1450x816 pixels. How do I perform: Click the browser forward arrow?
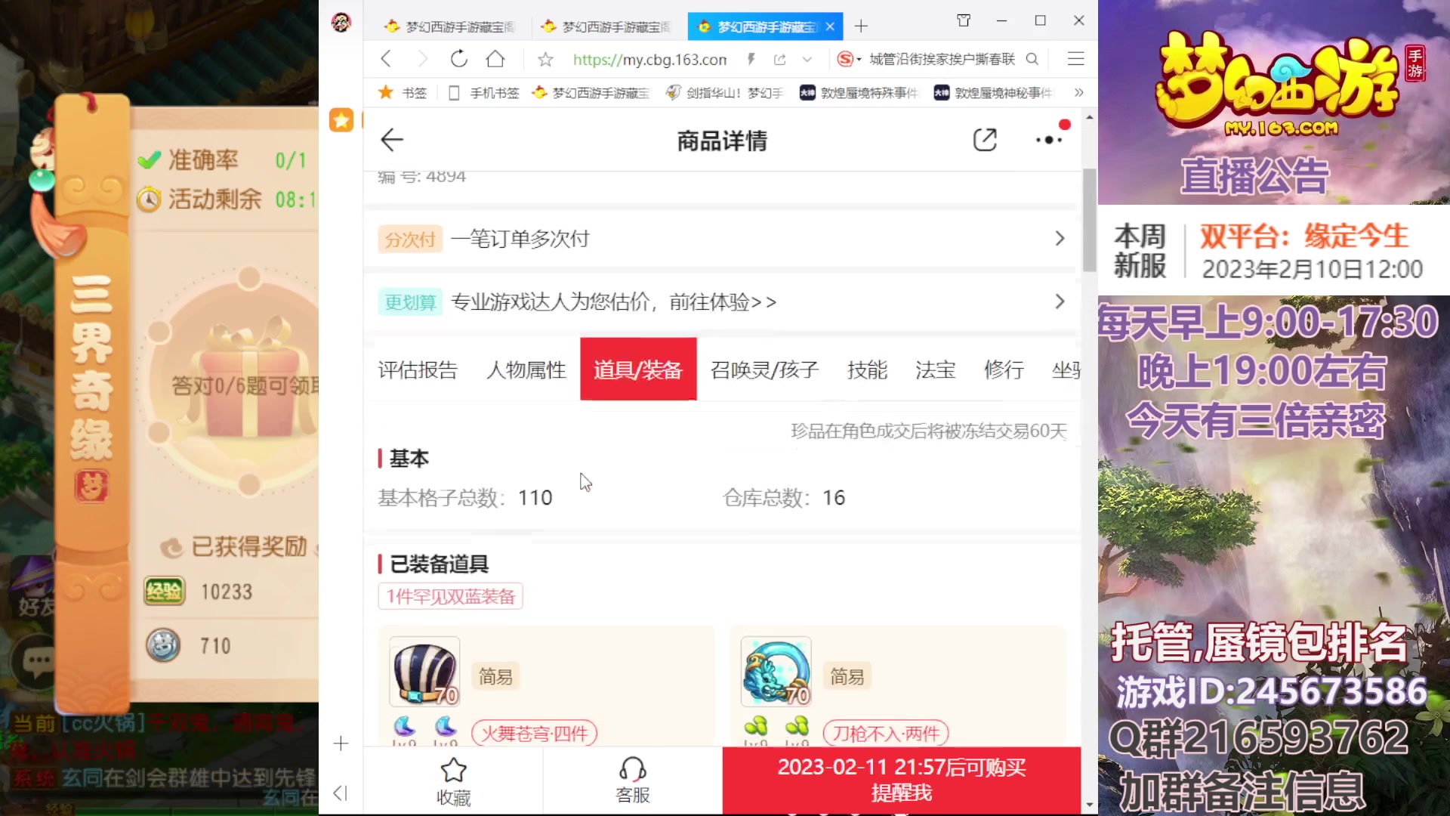tap(422, 59)
